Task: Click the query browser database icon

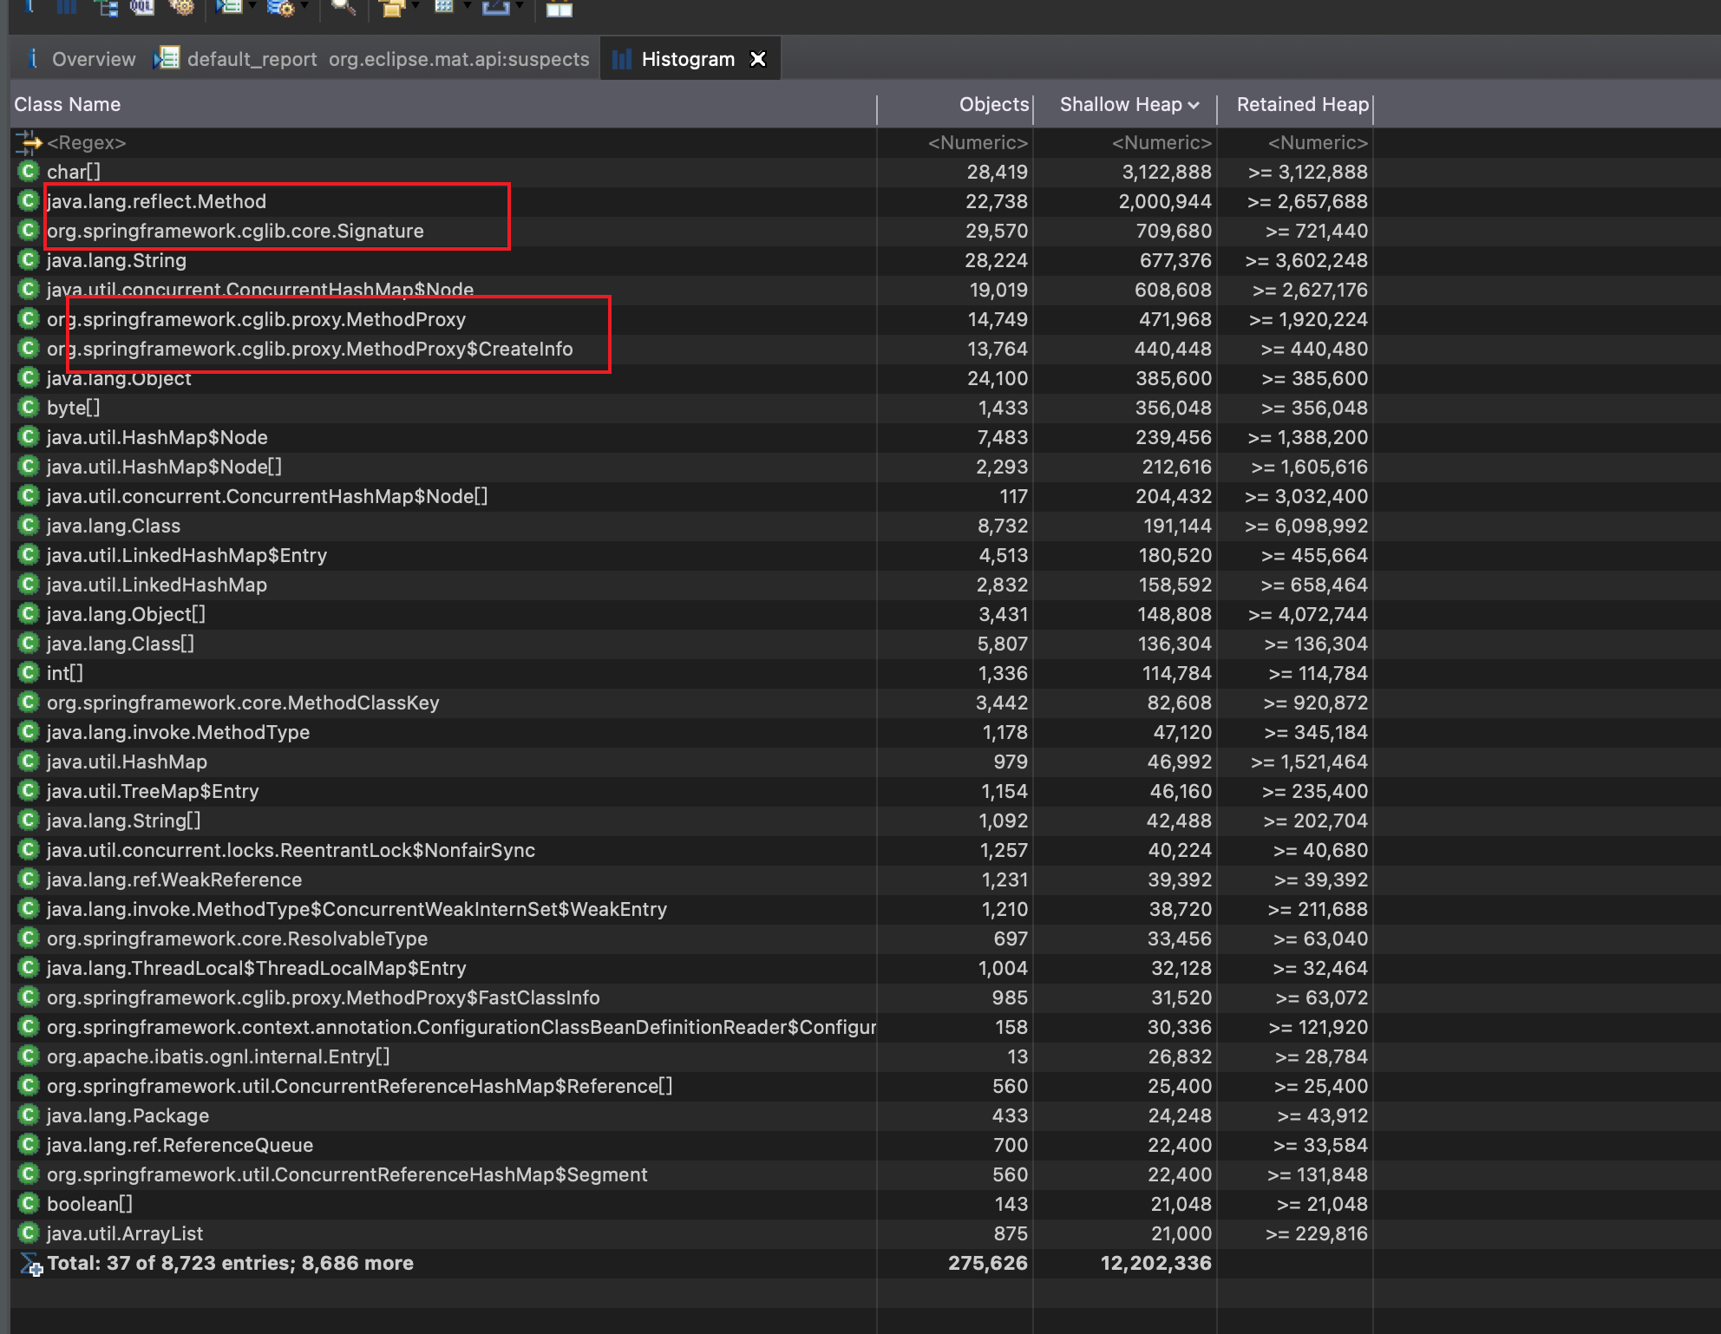Action: pos(280,7)
